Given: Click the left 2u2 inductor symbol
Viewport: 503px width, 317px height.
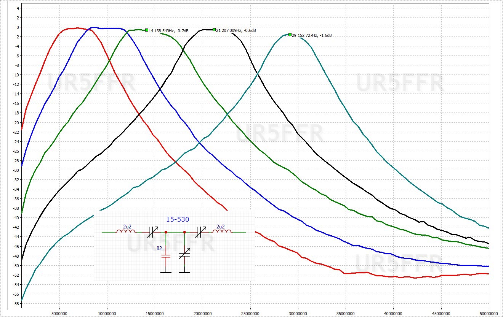Looking at the screenshot, I should click(128, 231).
